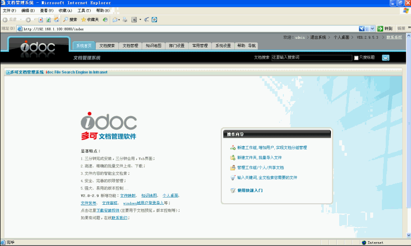
Task: Toggle the 只搜标题 checkbox
Action: 356,58
